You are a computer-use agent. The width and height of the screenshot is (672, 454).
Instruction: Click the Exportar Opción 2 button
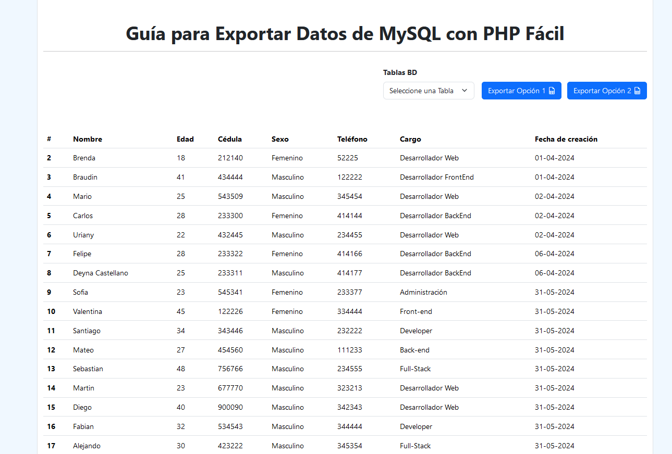607,91
